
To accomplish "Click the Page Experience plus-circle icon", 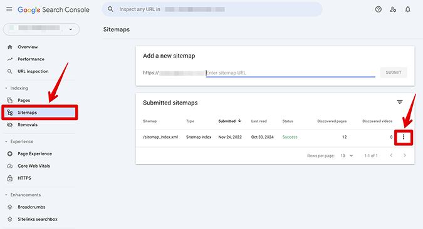I will [10, 153].
